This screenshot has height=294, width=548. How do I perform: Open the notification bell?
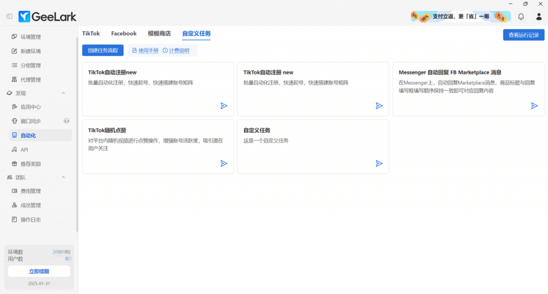point(521,17)
